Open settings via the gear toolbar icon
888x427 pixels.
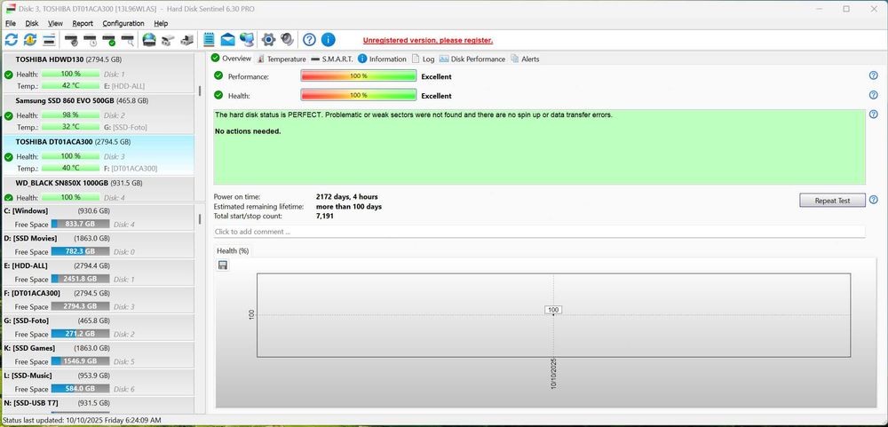click(x=268, y=40)
